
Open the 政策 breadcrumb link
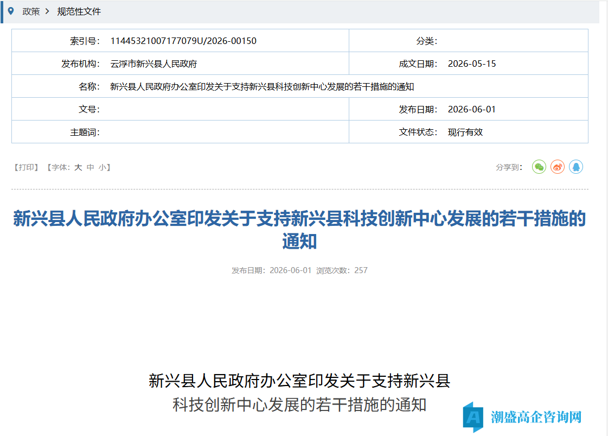point(31,11)
